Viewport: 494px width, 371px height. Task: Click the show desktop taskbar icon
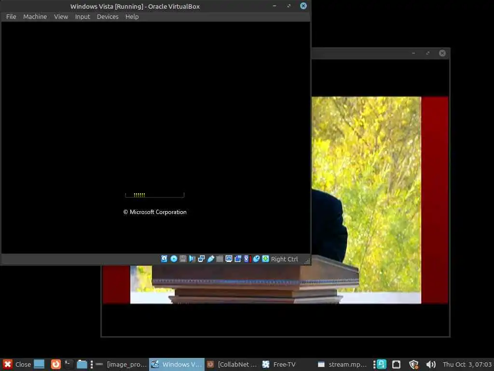(x=39, y=364)
